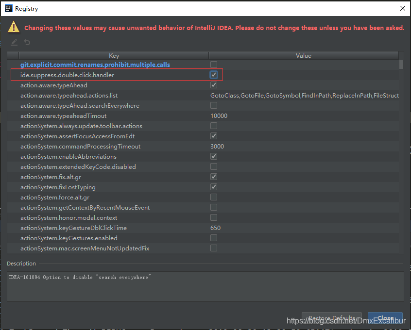Enable action.aware.typeAhead.searchEverywhere checkbox
Screen dimensions: 411x330
(214, 105)
